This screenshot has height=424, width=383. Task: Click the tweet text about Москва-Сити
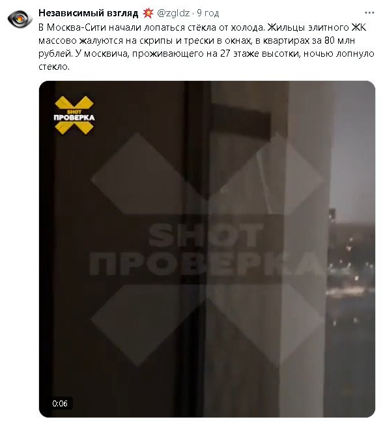pyautogui.click(x=206, y=47)
